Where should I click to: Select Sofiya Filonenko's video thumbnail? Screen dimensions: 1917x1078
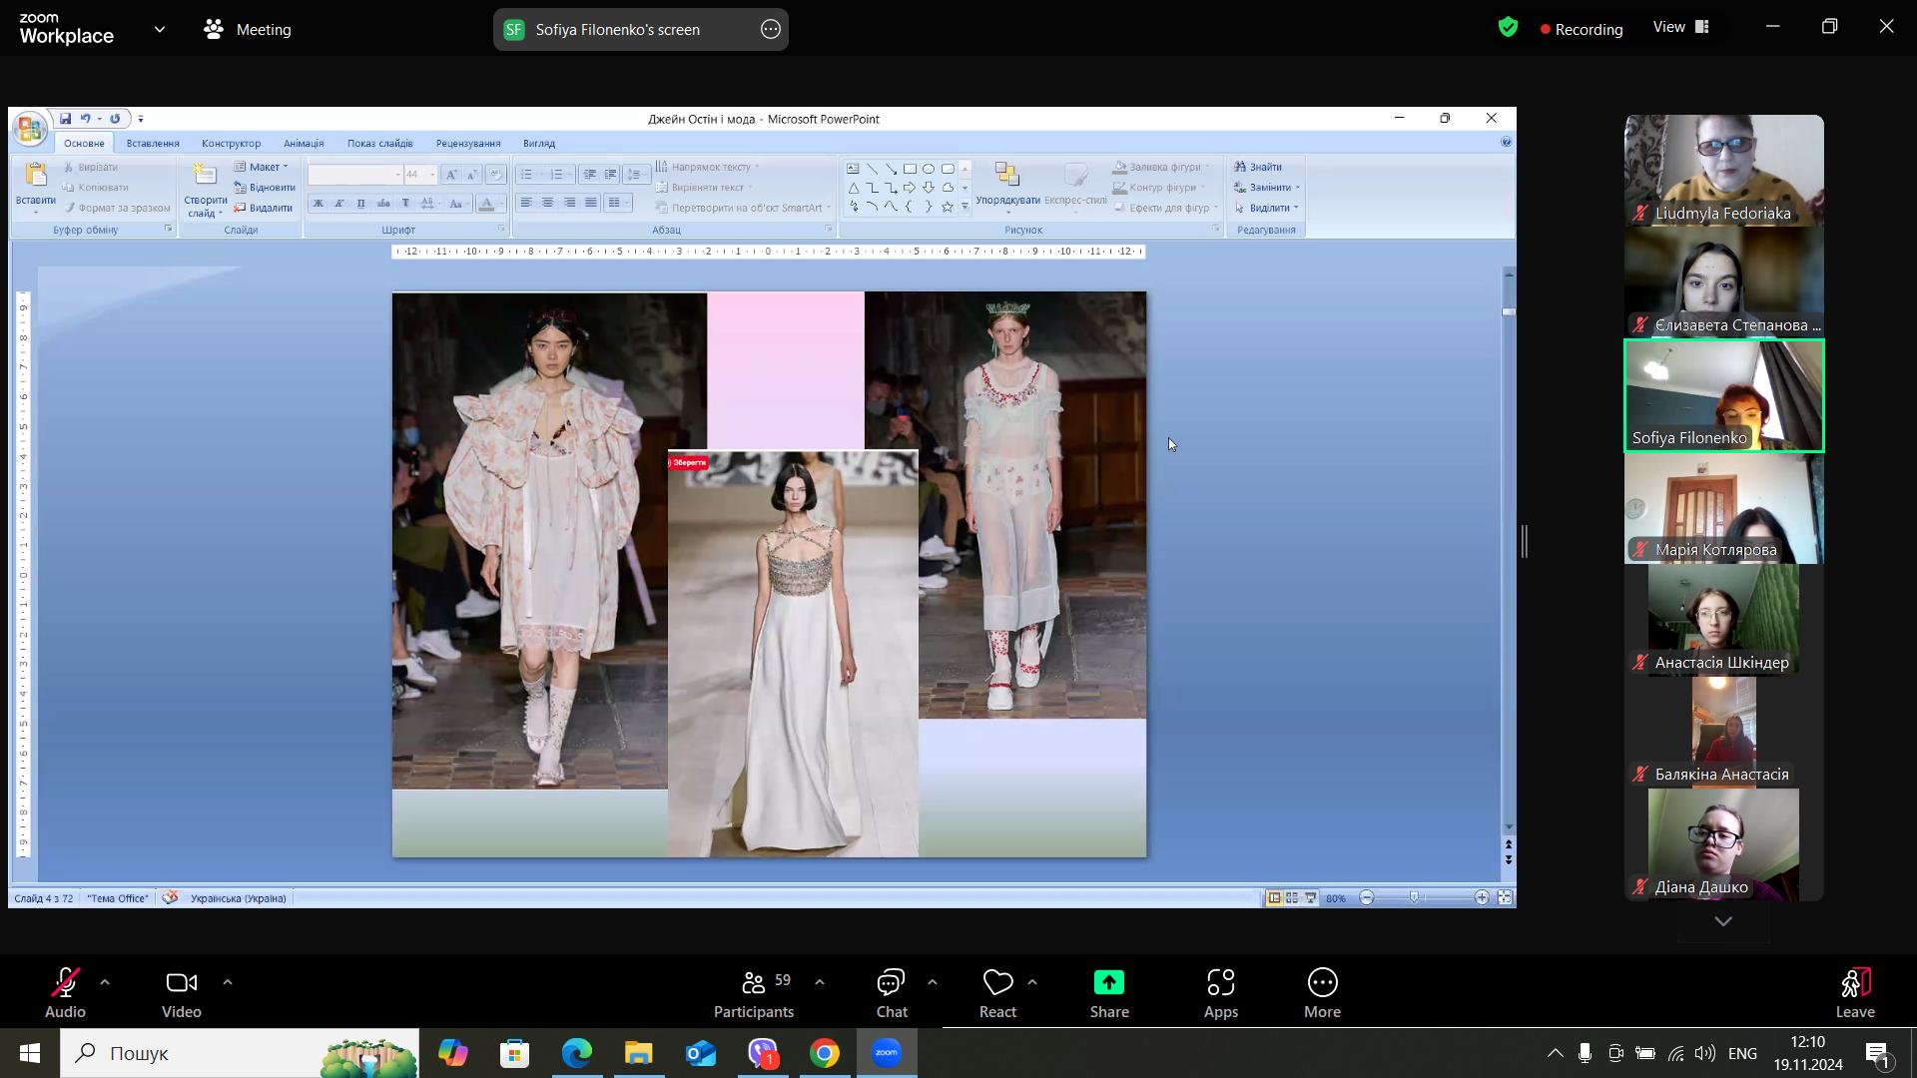click(x=1723, y=396)
